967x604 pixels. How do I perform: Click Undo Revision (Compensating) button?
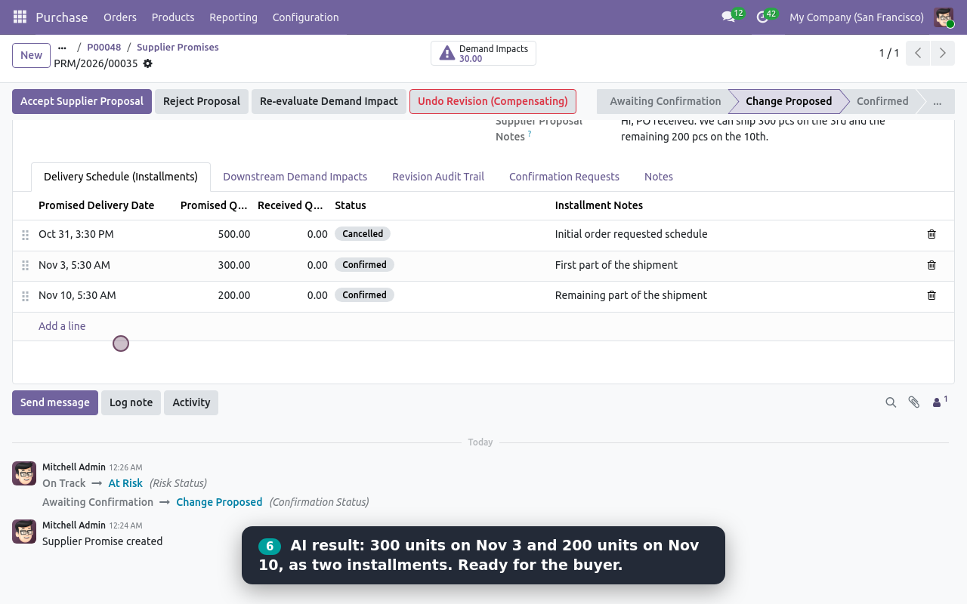click(x=493, y=101)
